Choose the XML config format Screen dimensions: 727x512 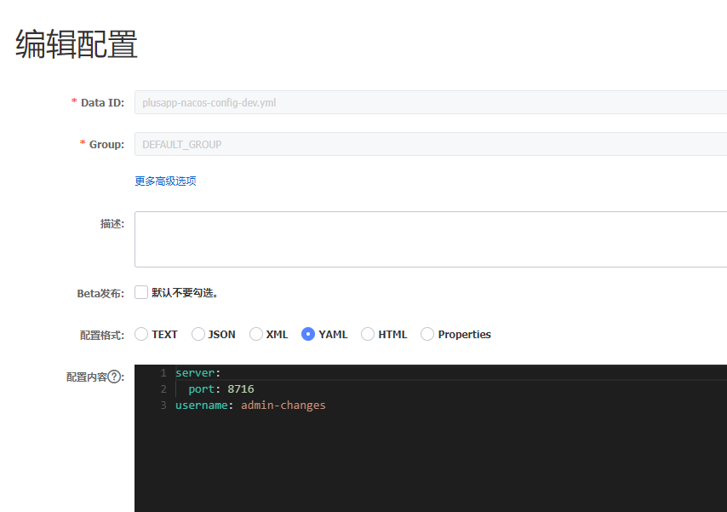[256, 334]
